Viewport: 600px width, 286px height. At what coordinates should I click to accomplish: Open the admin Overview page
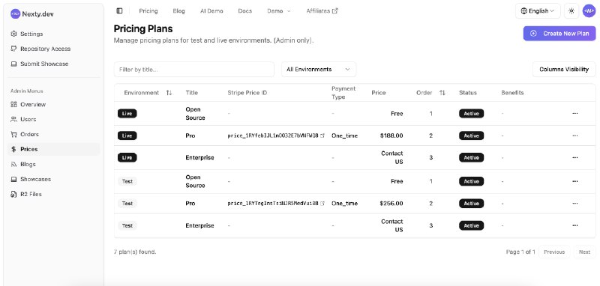(x=53, y=104)
